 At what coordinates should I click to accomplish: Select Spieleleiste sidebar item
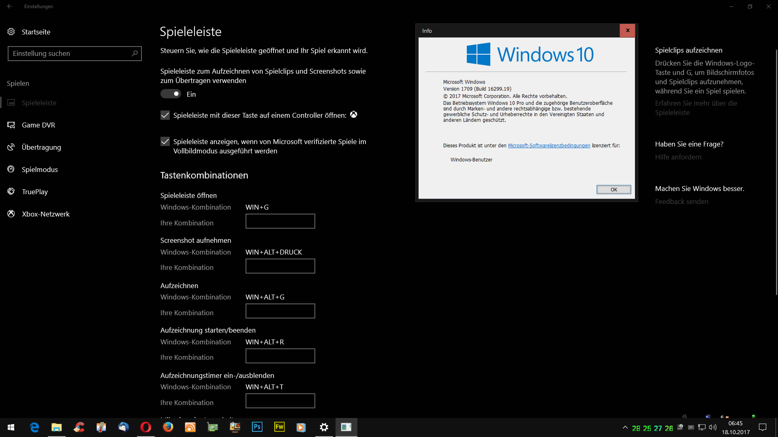[39, 103]
